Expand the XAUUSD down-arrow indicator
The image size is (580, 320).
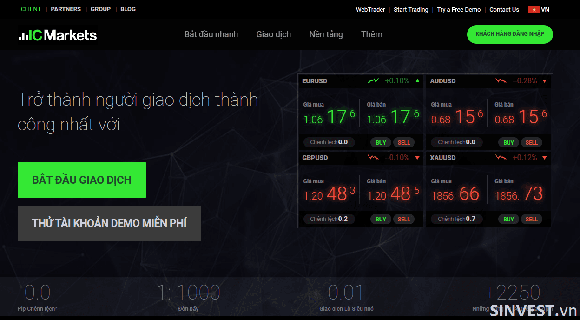pyautogui.click(x=545, y=158)
